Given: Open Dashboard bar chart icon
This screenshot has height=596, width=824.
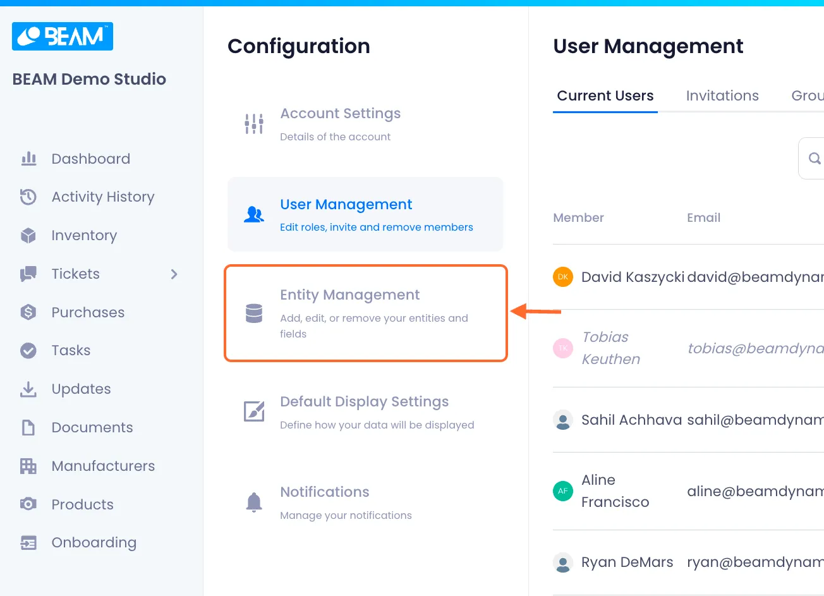Looking at the screenshot, I should [x=28, y=159].
